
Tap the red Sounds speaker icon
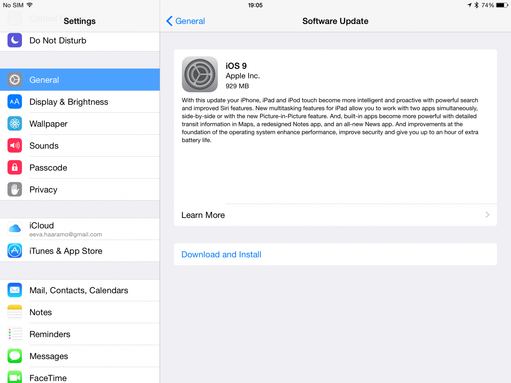(x=15, y=145)
